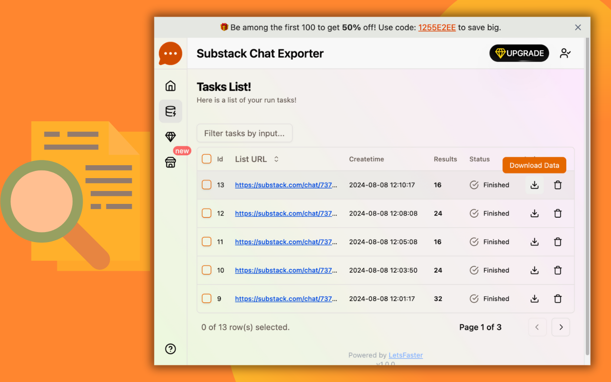Screen dimensions: 611x382
Task: Click Finished status of task 9
Action: click(x=489, y=299)
